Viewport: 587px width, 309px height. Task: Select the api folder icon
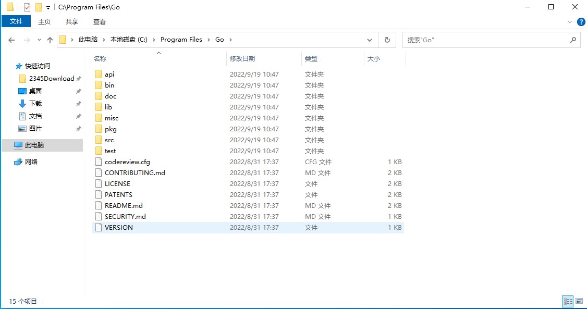click(99, 74)
